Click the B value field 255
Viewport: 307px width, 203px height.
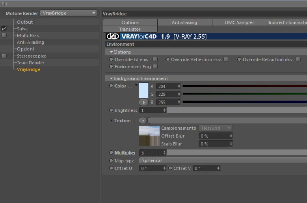pos(168,102)
